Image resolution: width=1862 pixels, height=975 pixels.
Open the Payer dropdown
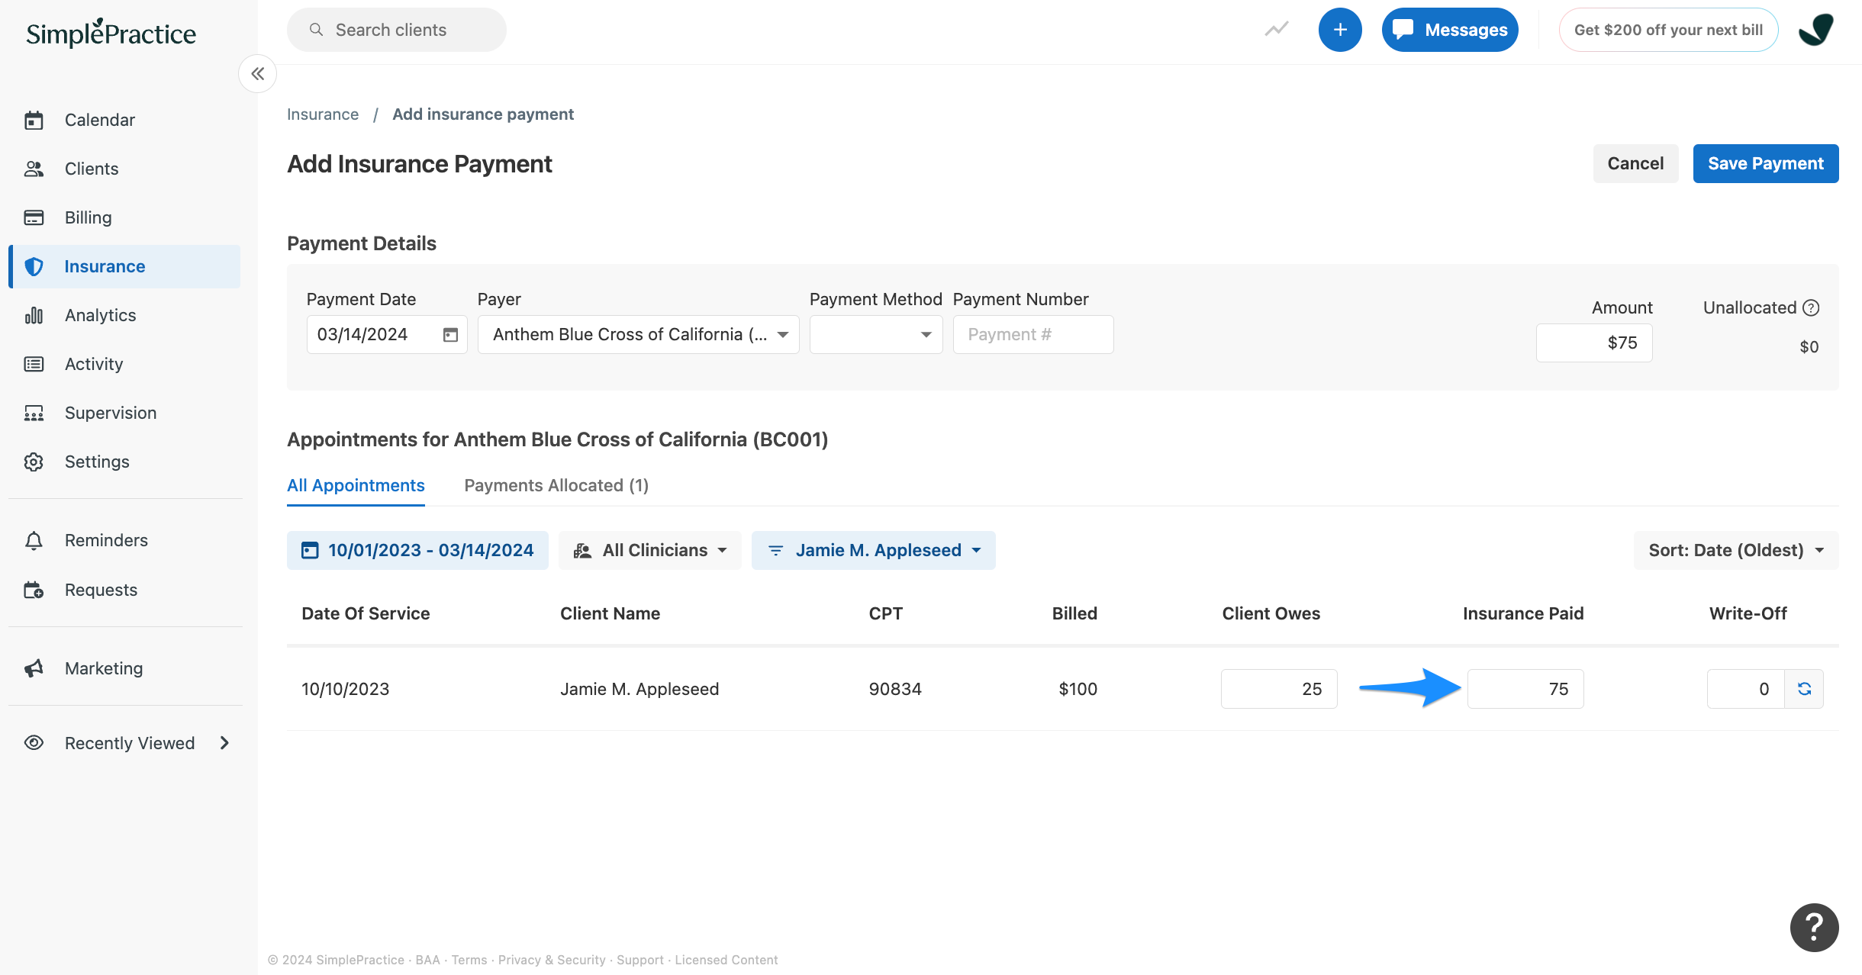point(639,335)
